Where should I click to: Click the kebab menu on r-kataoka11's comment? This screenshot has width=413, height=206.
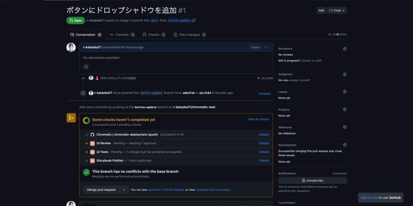pyautogui.click(x=266, y=47)
